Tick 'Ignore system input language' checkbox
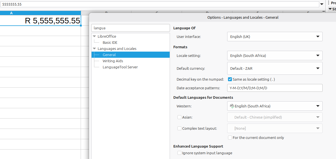 pyautogui.click(x=179, y=153)
